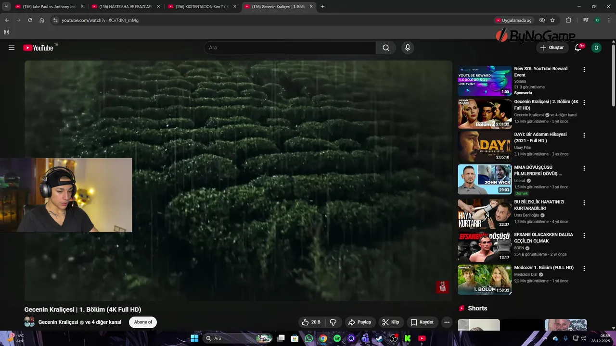Click the main video player area
Image resolution: width=616 pixels, height=346 pixels.
click(x=238, y=181)
